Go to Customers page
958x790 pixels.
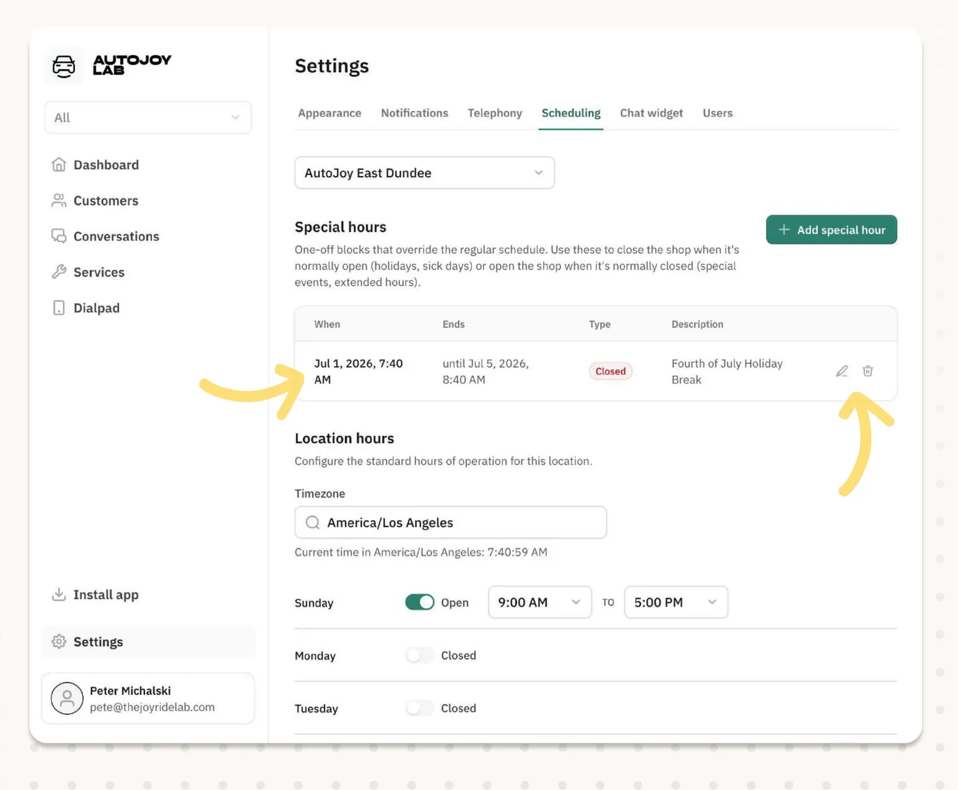coord(106,200)
